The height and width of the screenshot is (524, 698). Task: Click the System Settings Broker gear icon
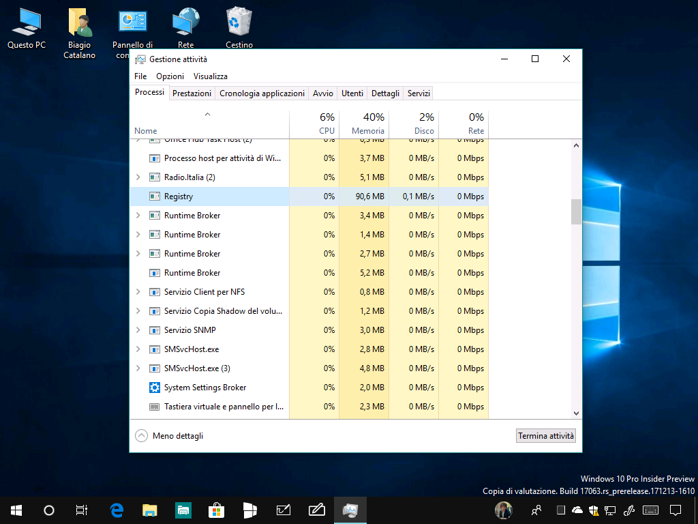(x=155, y=388)
